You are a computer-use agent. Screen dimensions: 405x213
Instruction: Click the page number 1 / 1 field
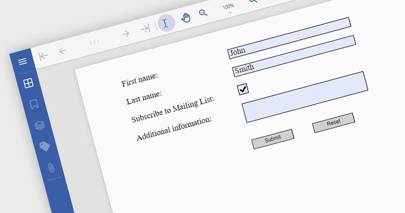[94, 43]
